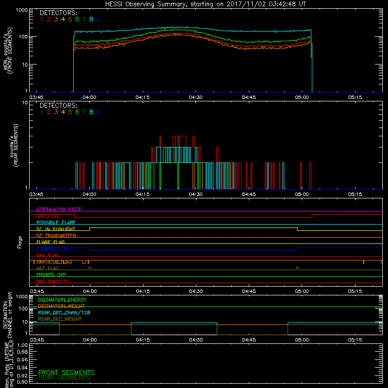Click cyan detector 8 in front segments legend
Viewport: 388px width, 388px height.
click(91, 19)
